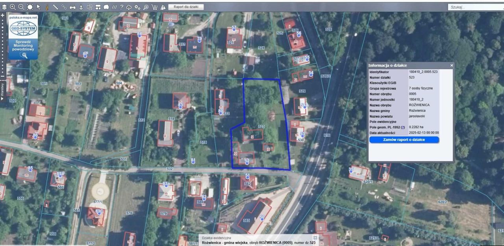Click the full map extent icon
This screenshot has width=504, height=246.
[x=30, y=6]
